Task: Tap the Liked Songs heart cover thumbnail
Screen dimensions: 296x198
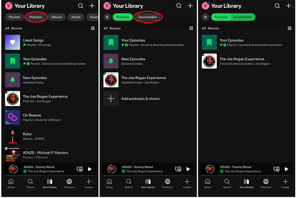Action: click(x=13, y=42)
